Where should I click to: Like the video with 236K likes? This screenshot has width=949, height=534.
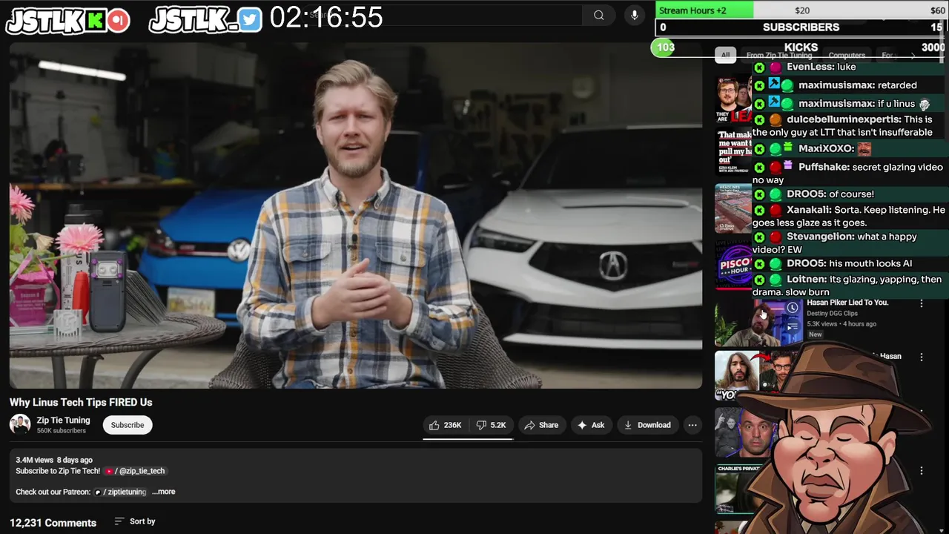pos(445,425)
